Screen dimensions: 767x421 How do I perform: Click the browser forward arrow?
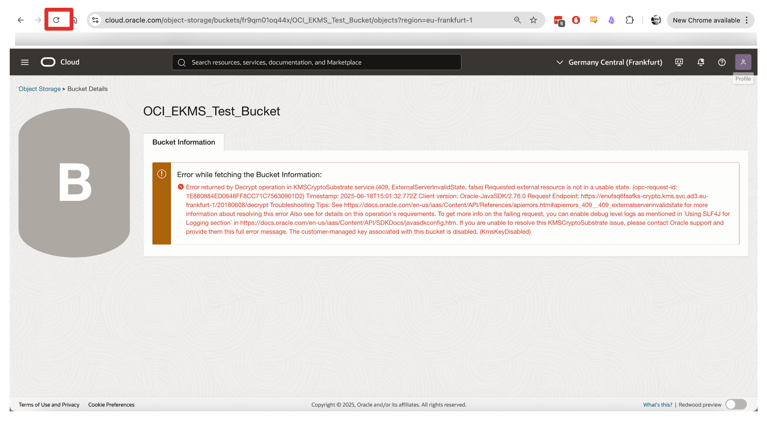click(x=38, y=20)
